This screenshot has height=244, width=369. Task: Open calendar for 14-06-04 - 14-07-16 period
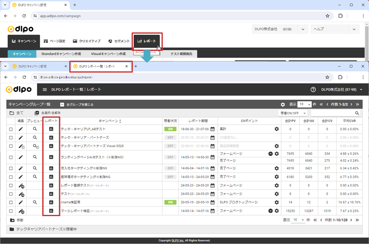(x=212, y=168)
